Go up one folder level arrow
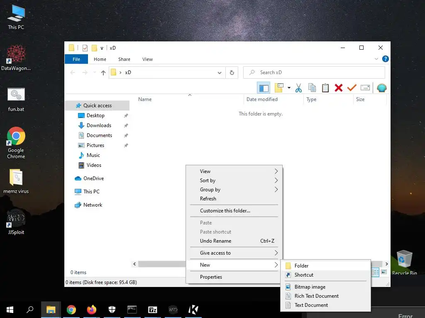Viewport: 425px width, 318px height. (103, 72)
